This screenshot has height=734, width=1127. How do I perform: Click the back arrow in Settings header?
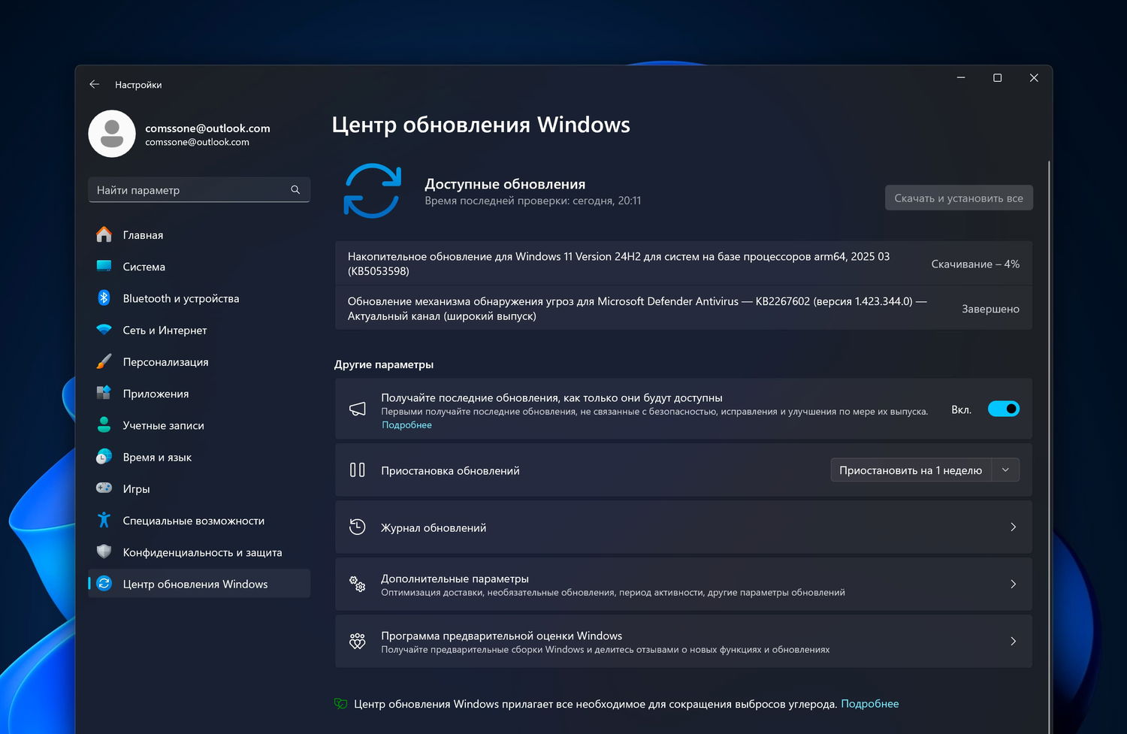95,85
